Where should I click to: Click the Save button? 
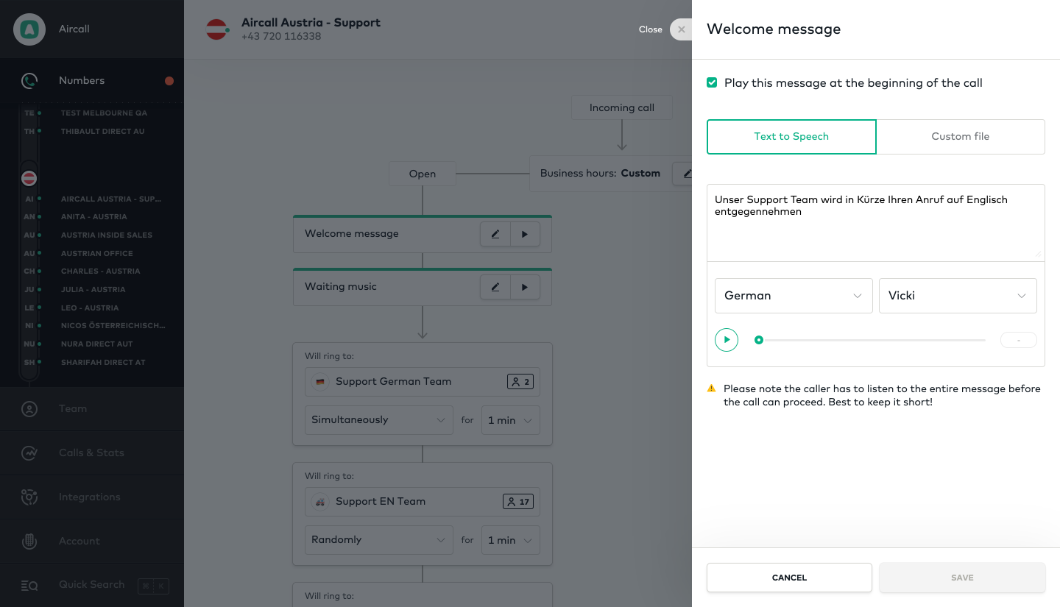[962, 578]
